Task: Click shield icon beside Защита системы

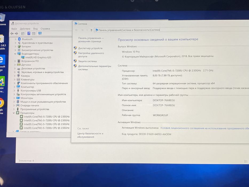Action: [x=75, y=61]
